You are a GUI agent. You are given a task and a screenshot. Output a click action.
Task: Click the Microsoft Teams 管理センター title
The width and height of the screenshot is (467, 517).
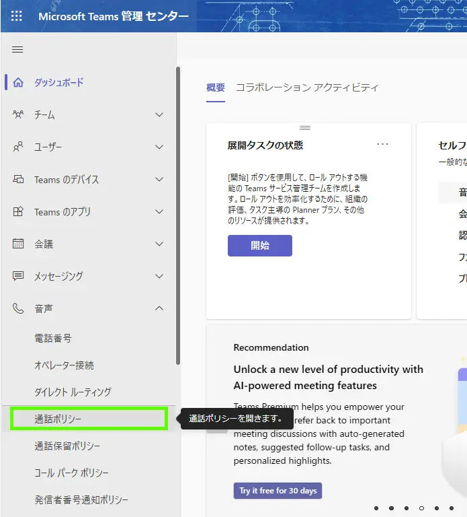(x=114, y=16)
